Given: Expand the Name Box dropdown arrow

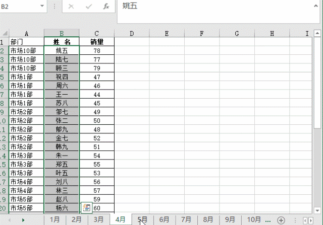Looking at the screenshot, I should (41, 7).
